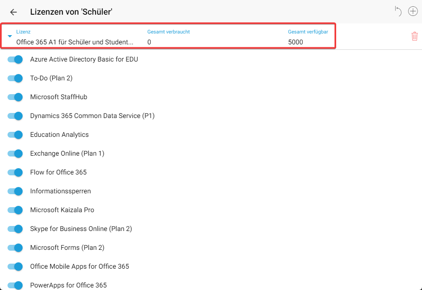The image size is (422, 290).
Task: Toggle Education Analytics switch
Action: click(15, 135)
